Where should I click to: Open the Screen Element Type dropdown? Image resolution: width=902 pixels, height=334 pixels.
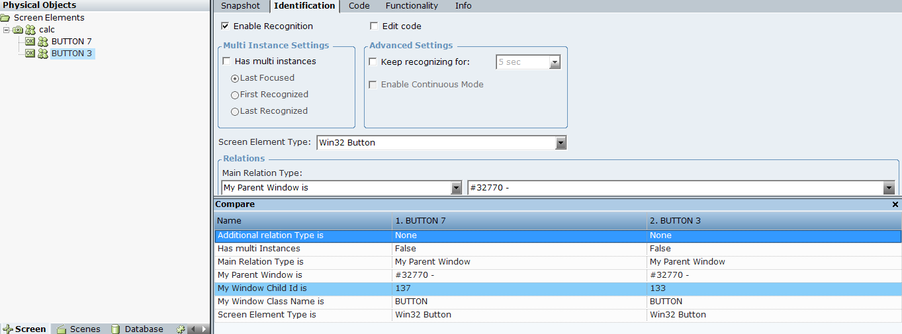click(561, 143)
